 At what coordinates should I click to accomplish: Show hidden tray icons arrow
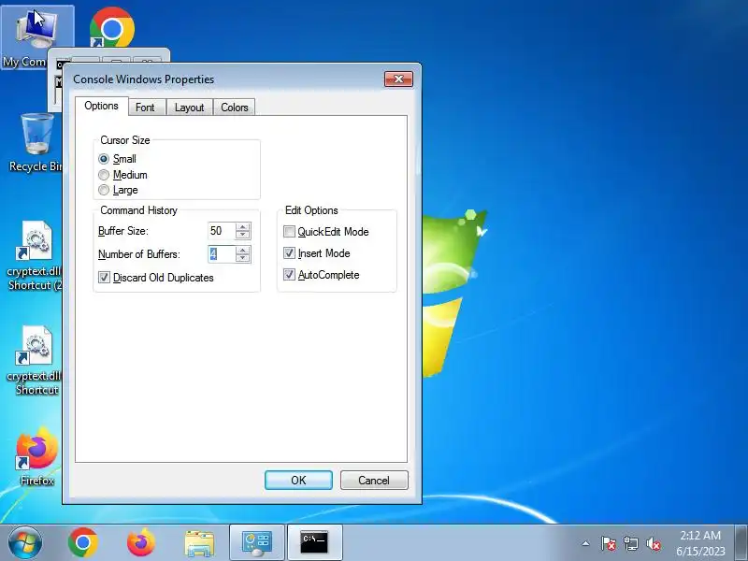tap(586, 543)
